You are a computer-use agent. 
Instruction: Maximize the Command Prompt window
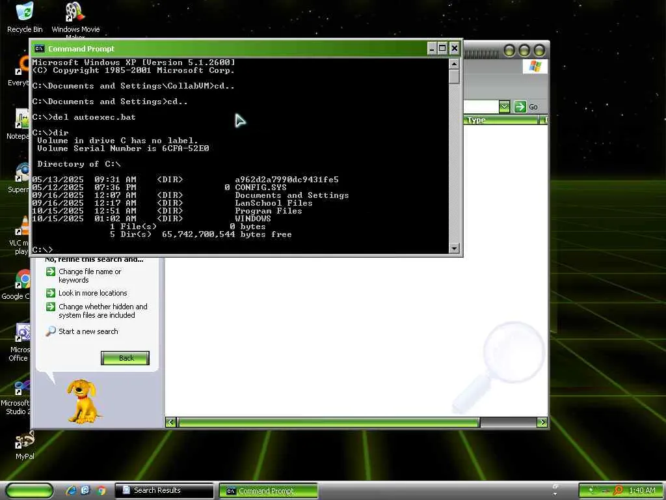pos(442,48)
